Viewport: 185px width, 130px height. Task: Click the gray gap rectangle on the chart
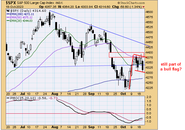(x=121, y=55)
